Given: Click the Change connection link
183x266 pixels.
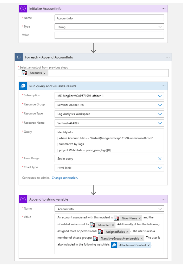Looking at the screenshot, I should [x=65, y=178].
